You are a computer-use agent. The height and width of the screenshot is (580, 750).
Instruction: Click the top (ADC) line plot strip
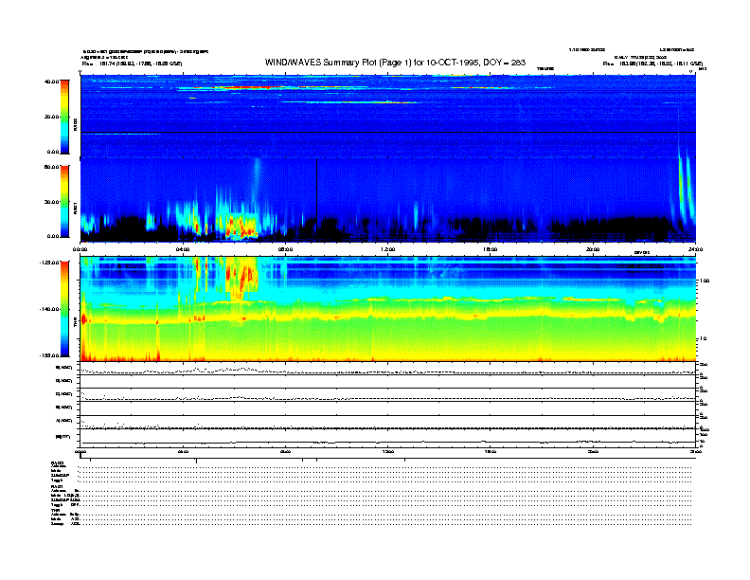388,369
